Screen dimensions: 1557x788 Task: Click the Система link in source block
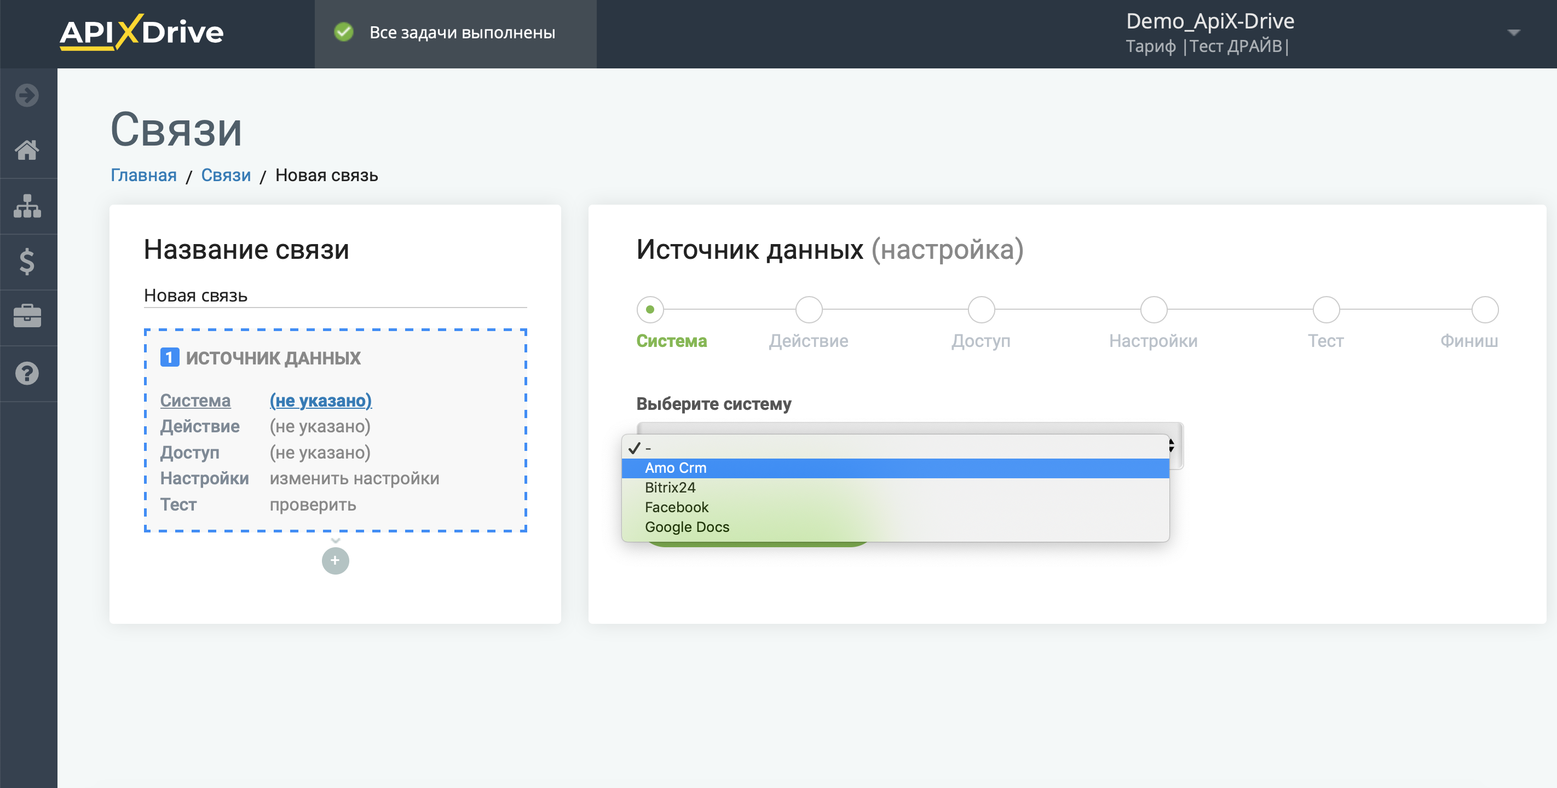(195, 400)
